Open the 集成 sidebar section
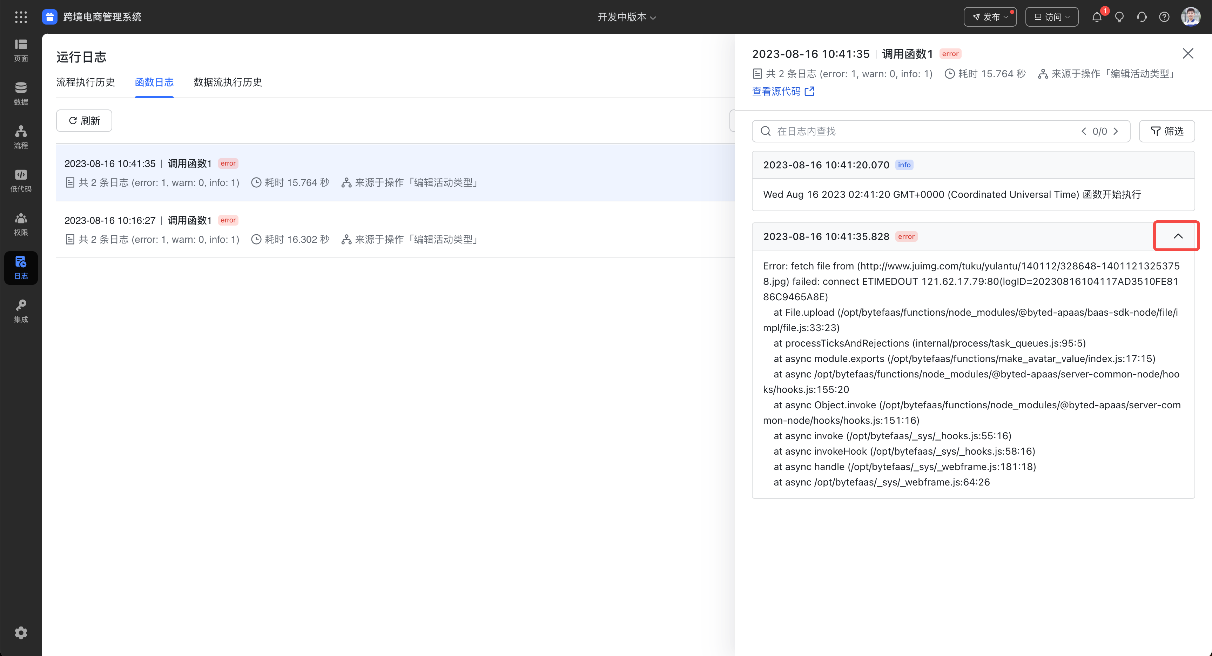Image resolution: width=1212 pixels, height=656 pixels. point(21,311)
